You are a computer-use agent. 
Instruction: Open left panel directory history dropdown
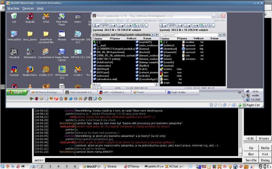coord(157,35)
